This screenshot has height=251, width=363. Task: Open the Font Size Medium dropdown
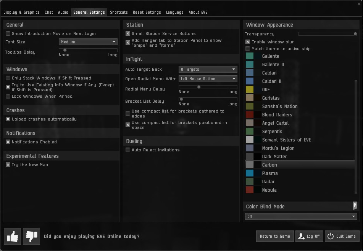pos(88,42)
